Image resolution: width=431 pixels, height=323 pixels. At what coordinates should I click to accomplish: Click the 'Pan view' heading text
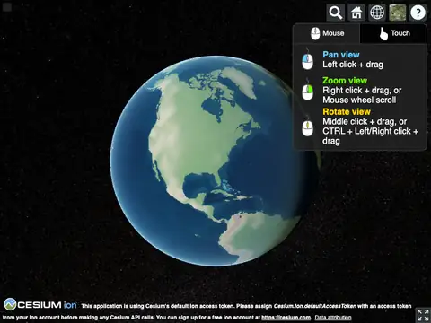[x=341, y=55]
